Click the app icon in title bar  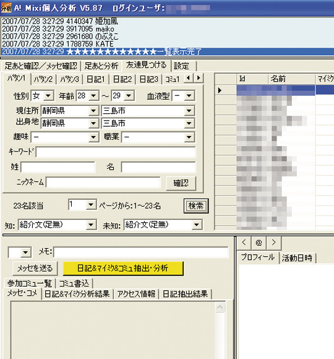click(6, 8)
